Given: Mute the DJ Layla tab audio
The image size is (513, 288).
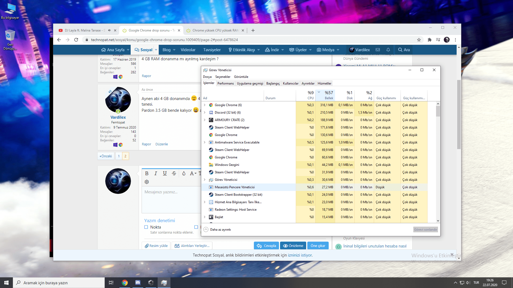Looking at the screenshot, I should click(109, 30).
